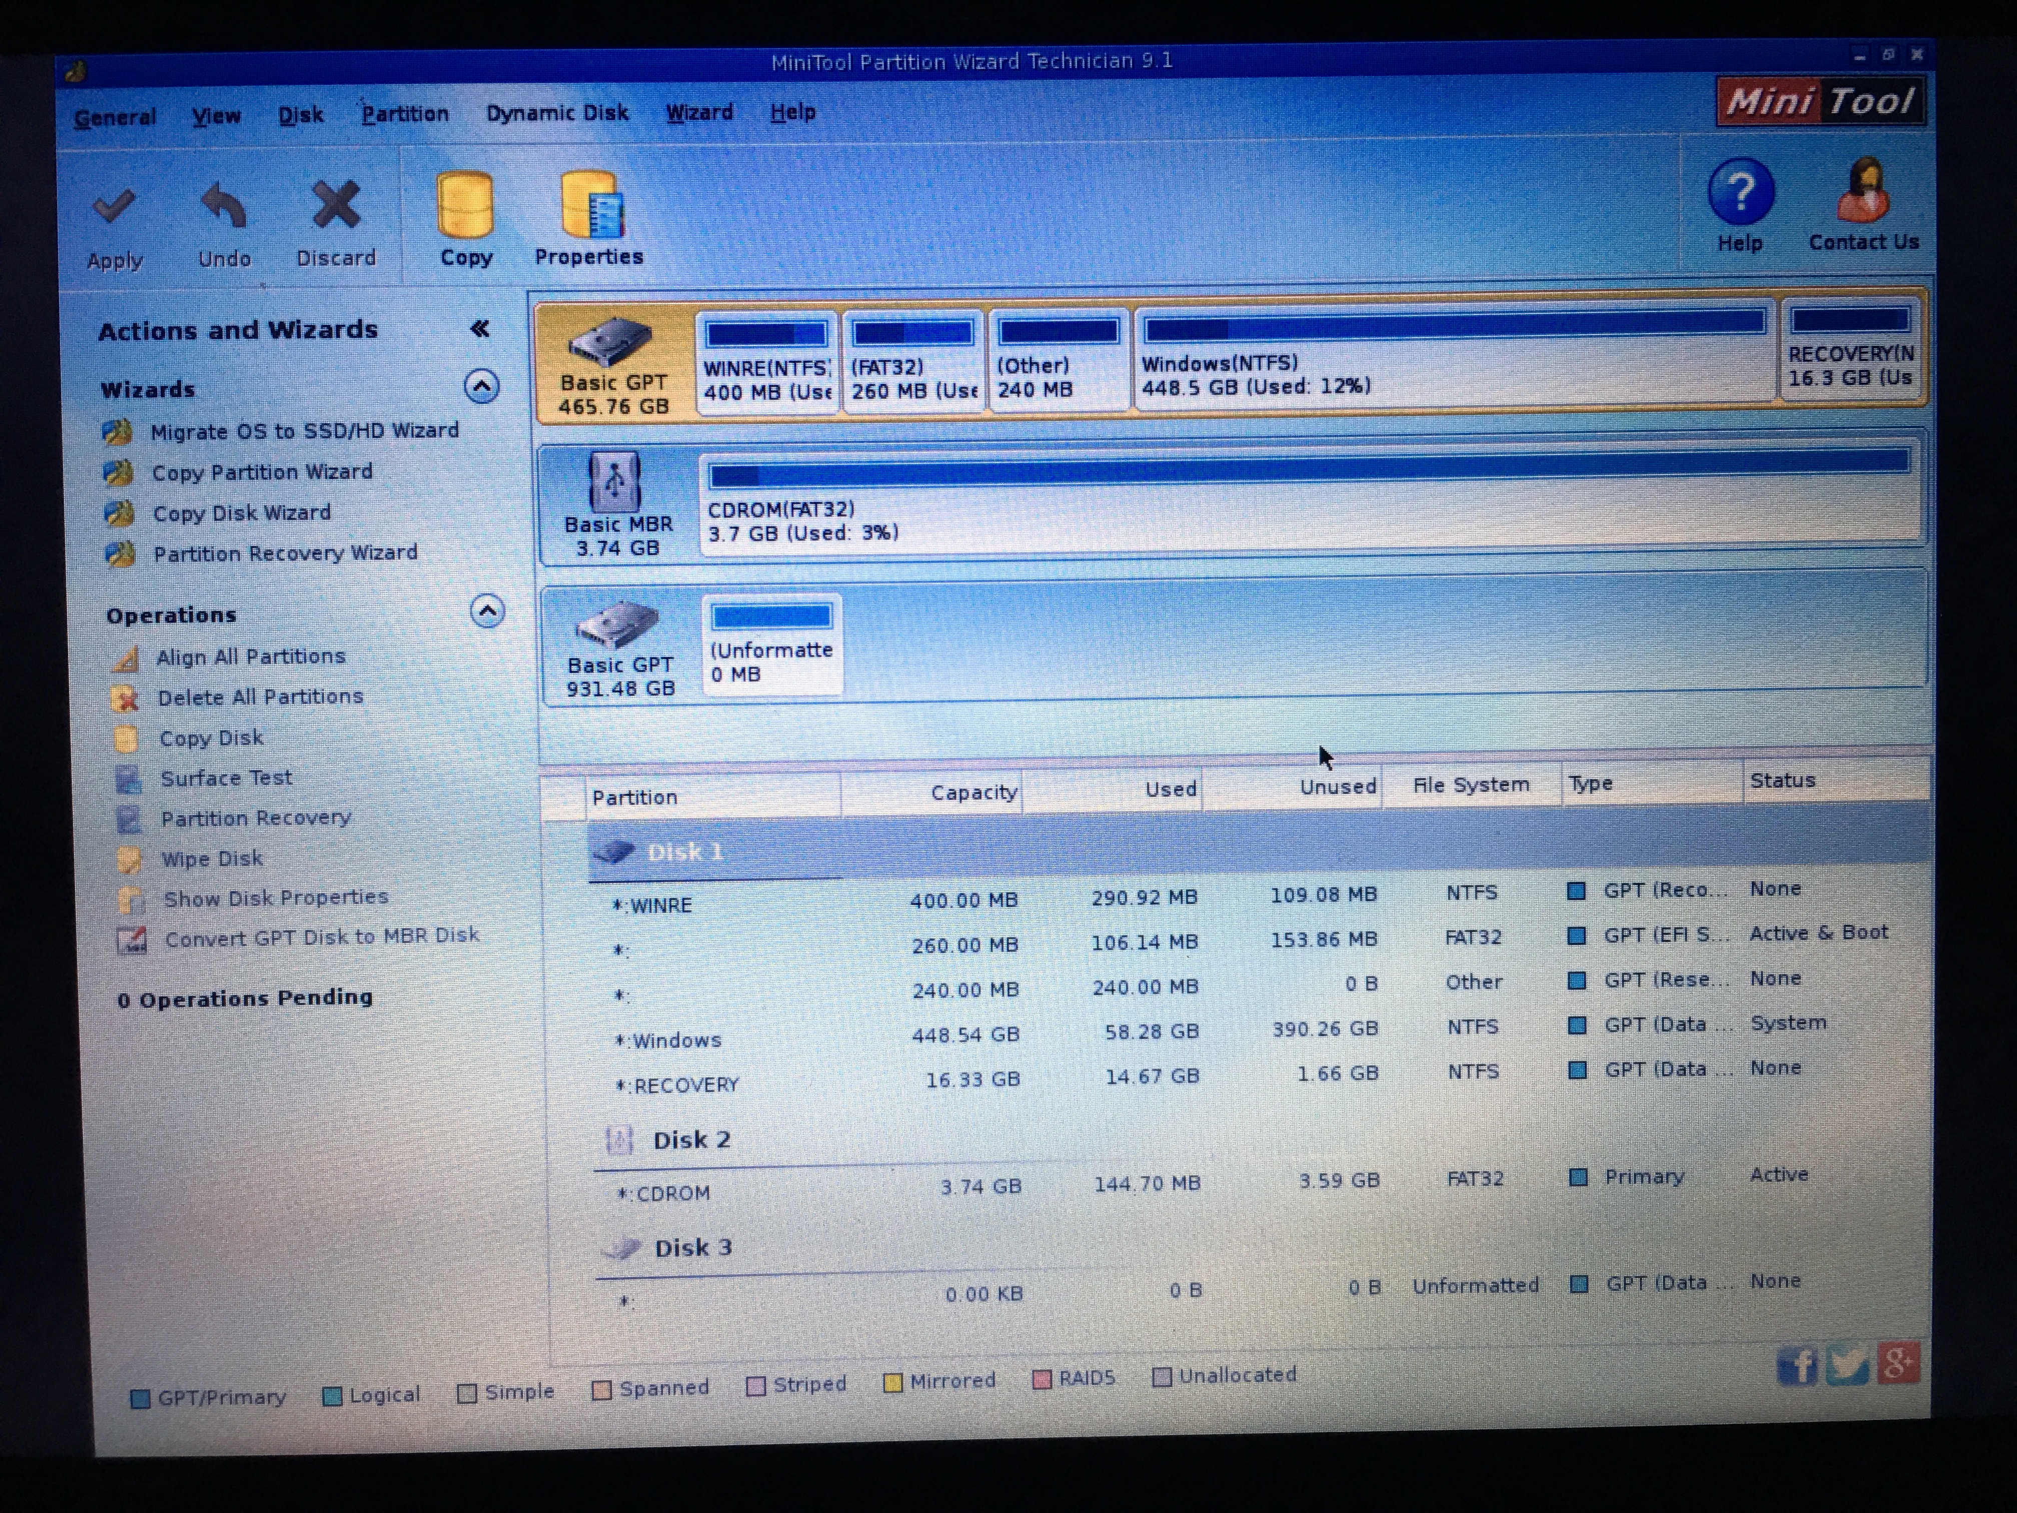Click the Copy disk toolbar icon

(465, 204)
